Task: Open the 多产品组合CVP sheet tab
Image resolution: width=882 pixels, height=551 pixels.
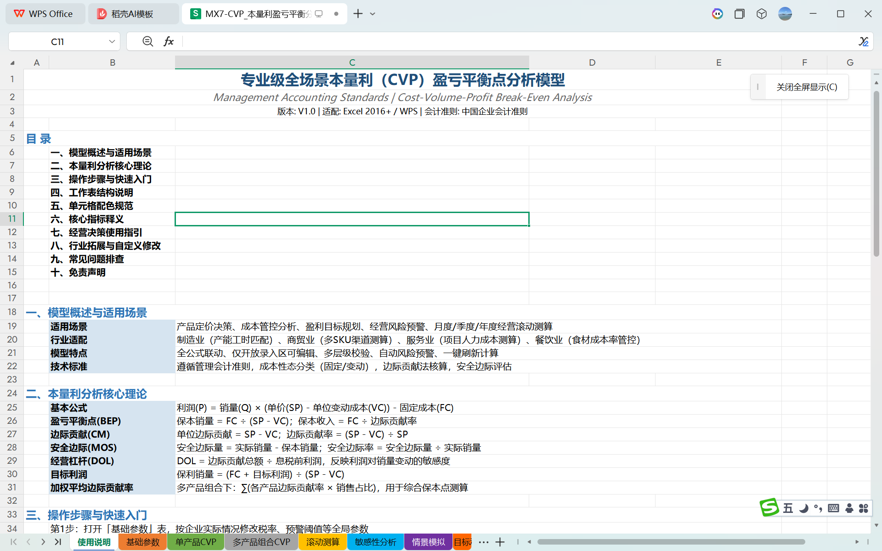Action: pyautogui.click(x=261, y=542)
